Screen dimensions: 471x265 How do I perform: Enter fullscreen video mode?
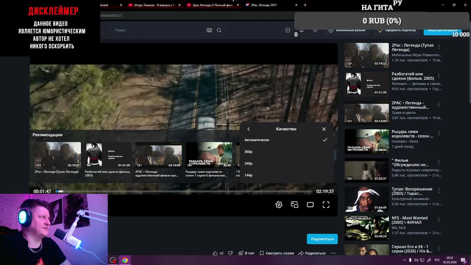click(326, 205)
